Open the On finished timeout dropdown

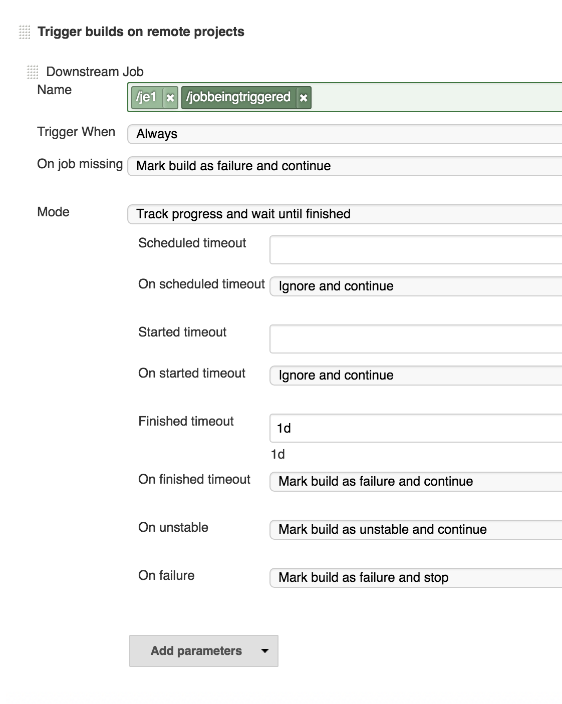(416, 482)
